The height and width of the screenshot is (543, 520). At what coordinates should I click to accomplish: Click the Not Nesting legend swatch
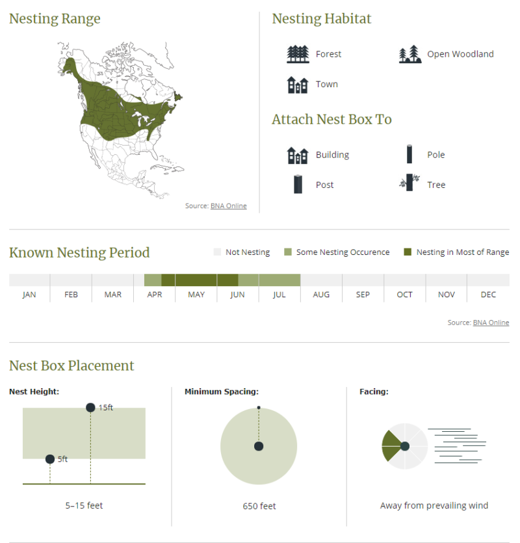point(217,252)
